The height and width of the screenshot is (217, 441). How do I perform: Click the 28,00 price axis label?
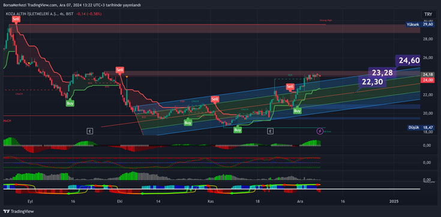coord(428,39)
